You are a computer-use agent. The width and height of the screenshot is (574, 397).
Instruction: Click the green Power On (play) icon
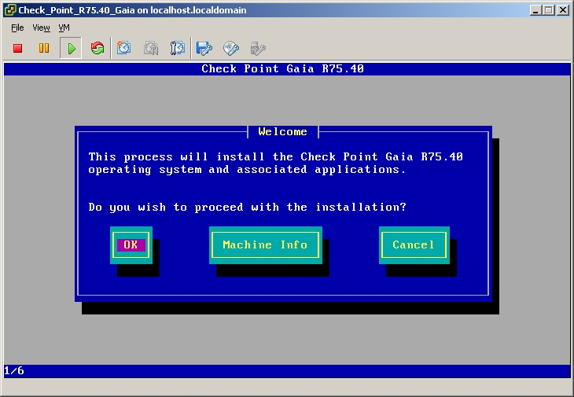[x=72, y=48]
